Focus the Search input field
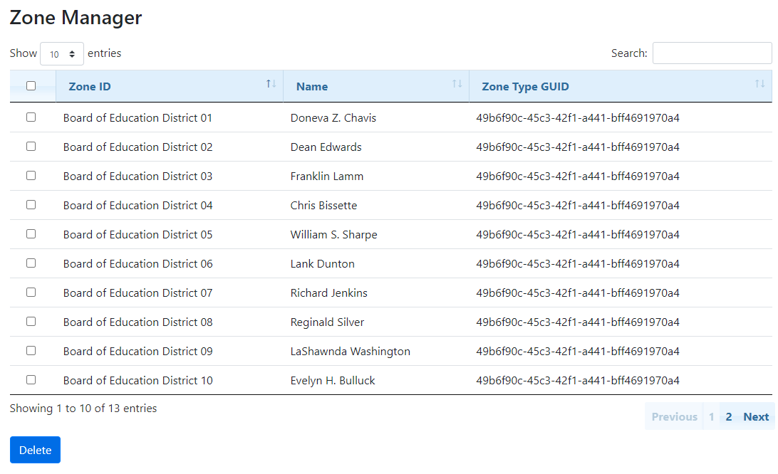 pos(712,53)
